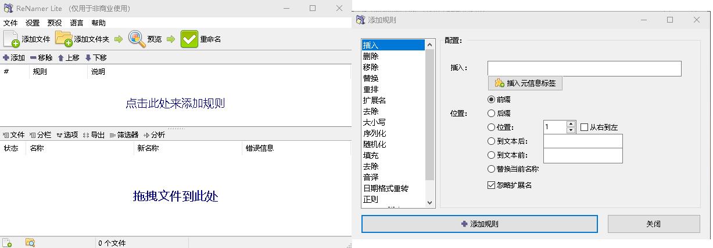Click the 重命名 checkmark toolbar button
The height and width of the screenshot is (248, 713).
tap(200, 39)
